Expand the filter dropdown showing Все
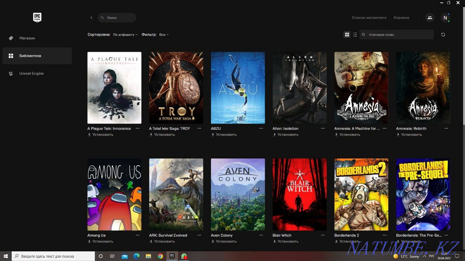The width and height of the screenshot is (465, 261). [x=164, y=35]
